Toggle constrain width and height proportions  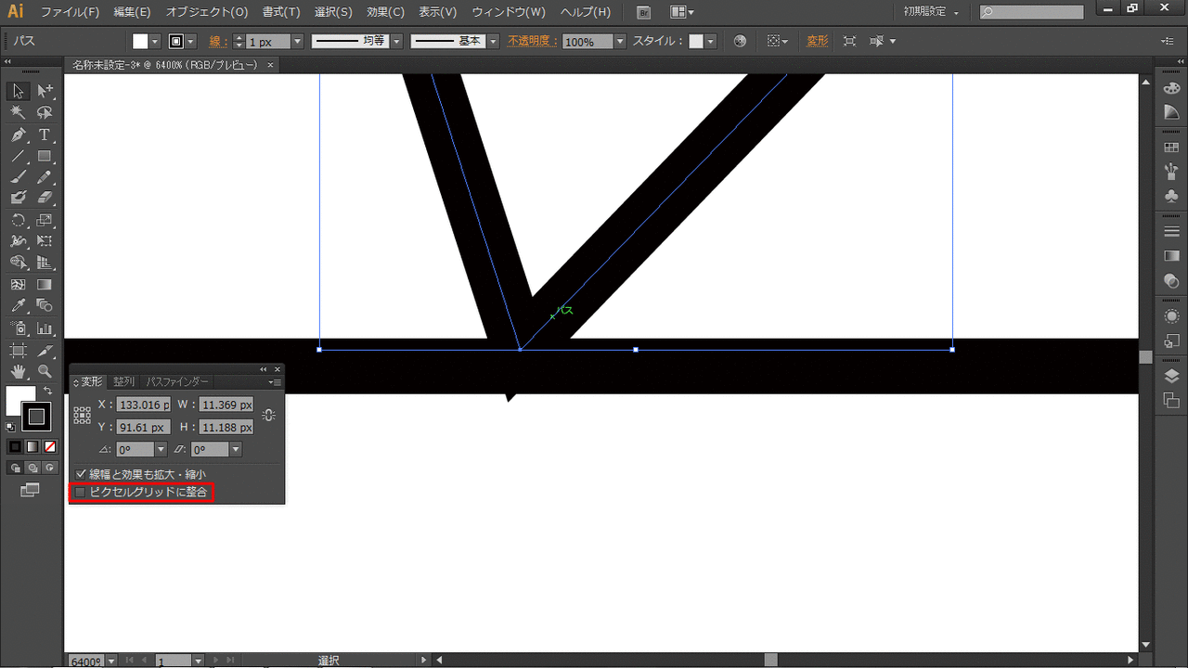[269, 415]
